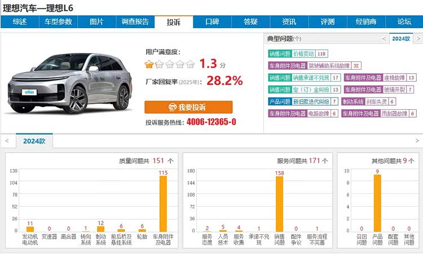Click the 产品问题 bar in other-issues chart
423x254 pixels.
click(x=377, y=203)
